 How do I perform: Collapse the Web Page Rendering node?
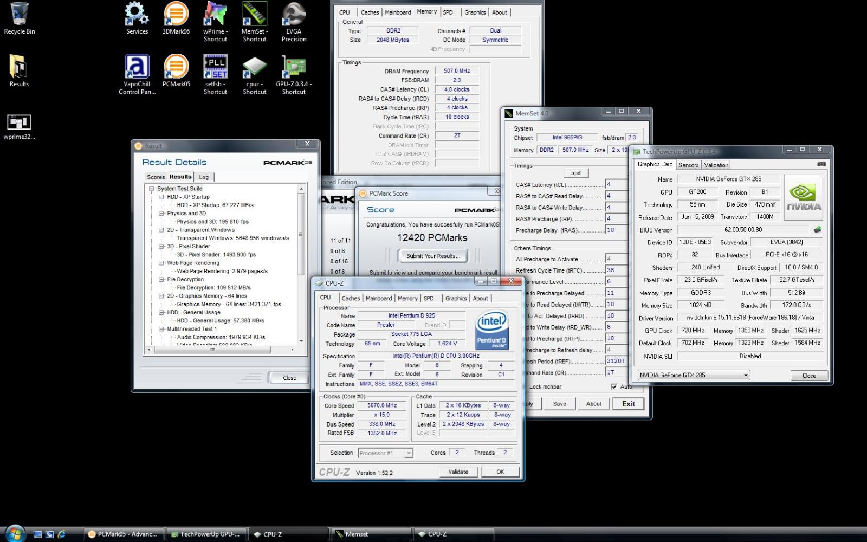pyautogui.click(x=161, y=263)
